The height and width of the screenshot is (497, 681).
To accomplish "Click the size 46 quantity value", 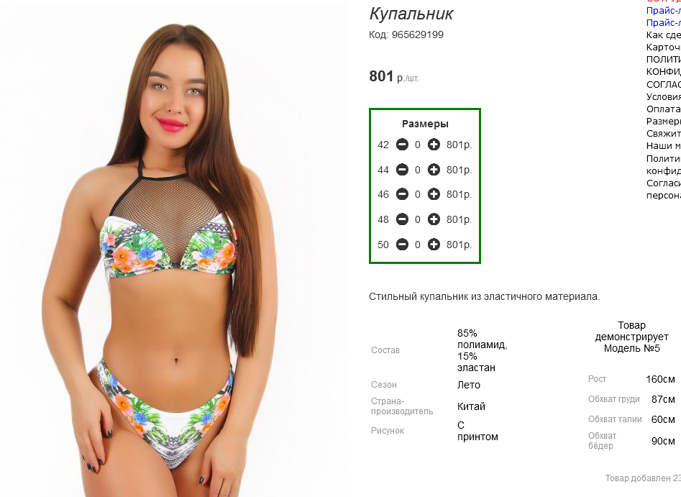I will click(x=417, y=195).
